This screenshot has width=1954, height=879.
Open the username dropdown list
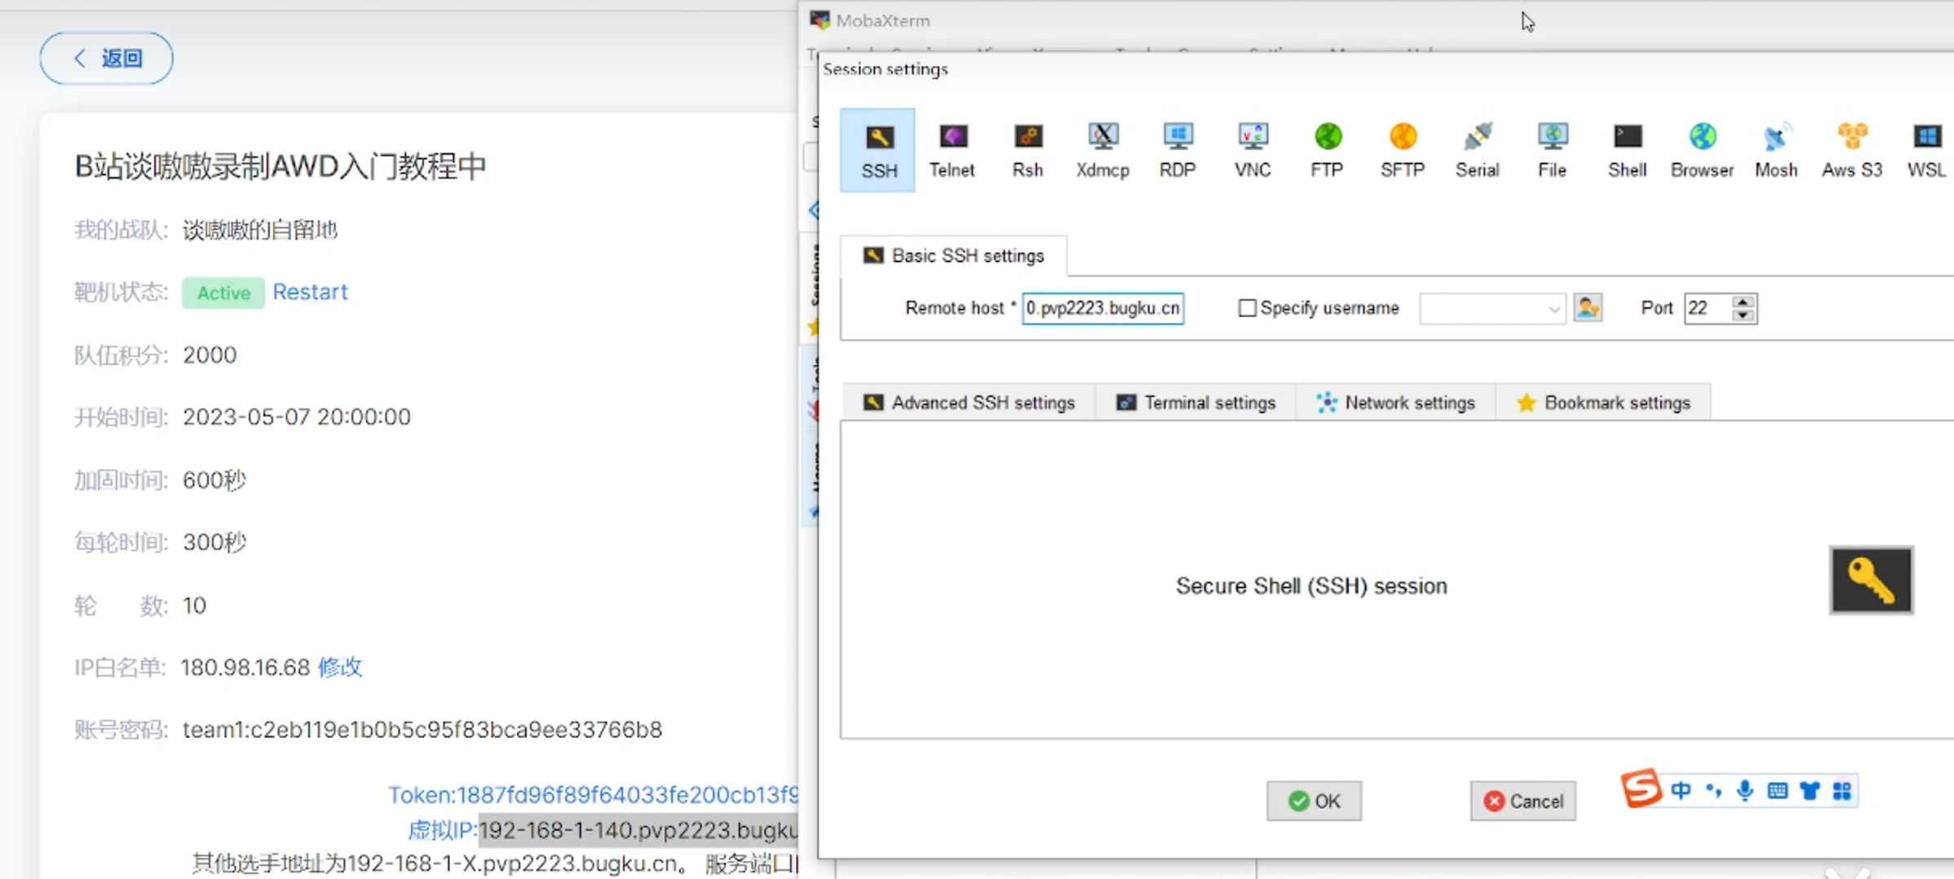coord(1553,309)
